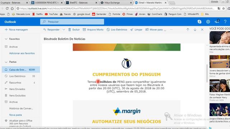Click the Limpar sweep button

(x=136, y=29)
